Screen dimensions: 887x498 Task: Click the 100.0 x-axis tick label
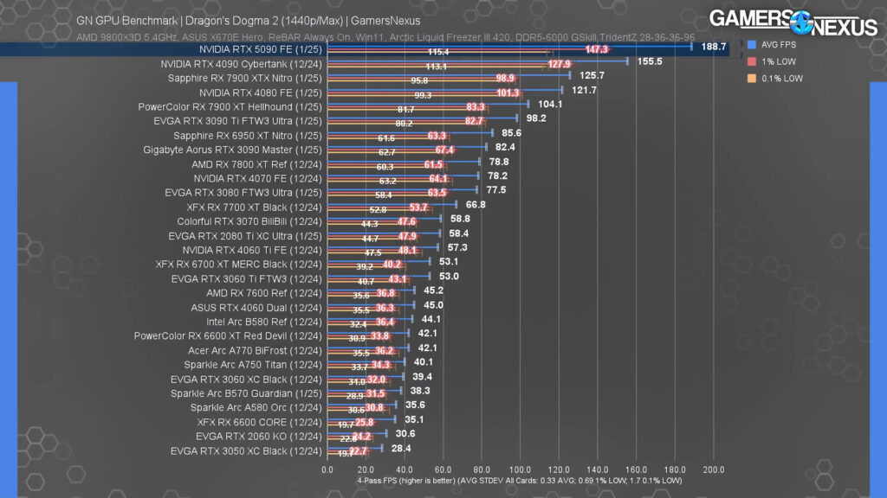pos(520,469)
